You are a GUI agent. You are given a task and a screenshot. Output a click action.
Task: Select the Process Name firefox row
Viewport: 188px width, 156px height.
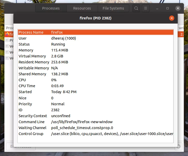tap(96, 32)
